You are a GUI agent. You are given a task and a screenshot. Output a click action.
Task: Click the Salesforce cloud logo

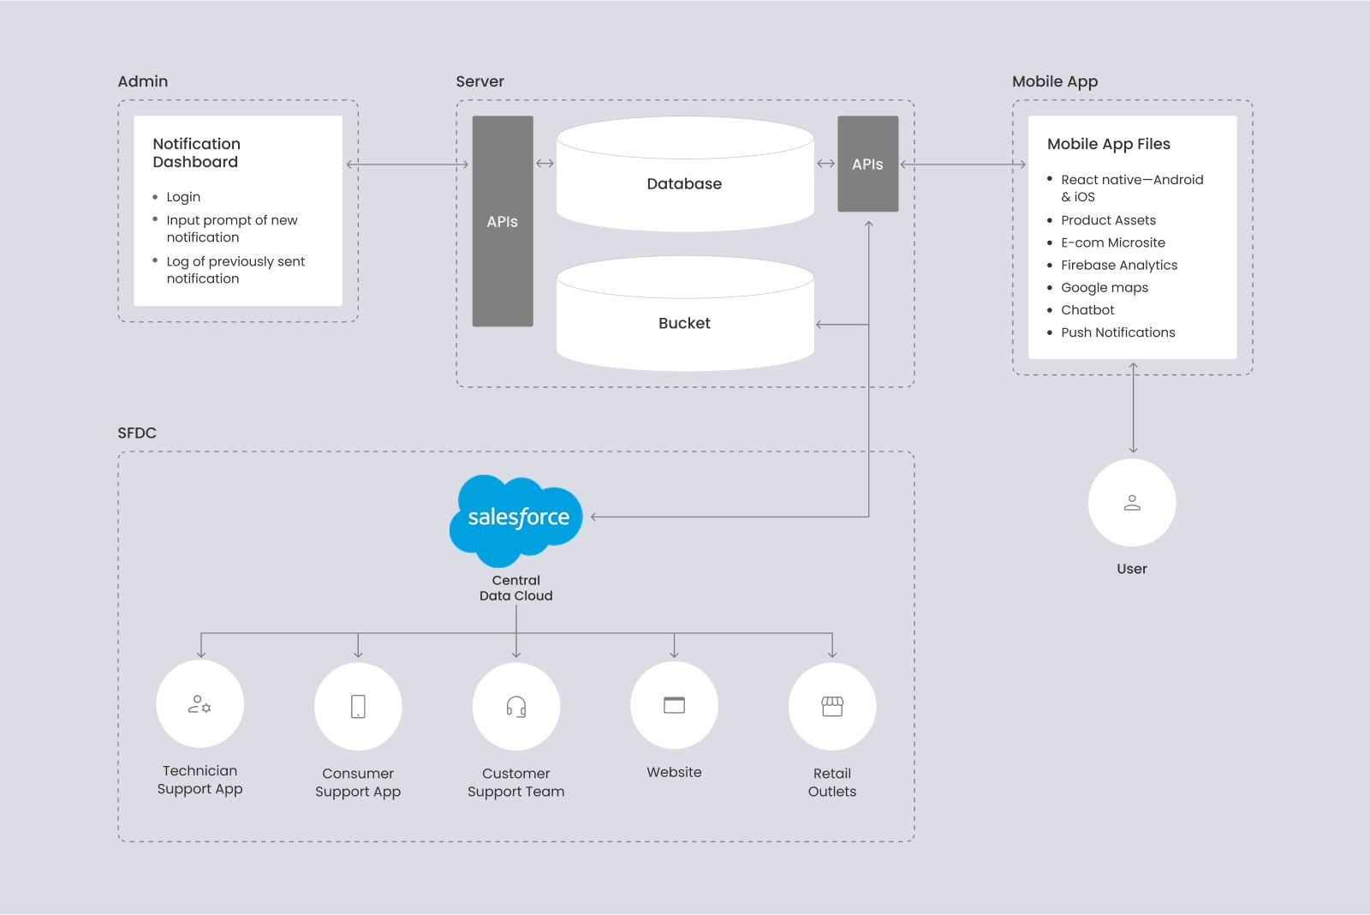point(516,518)
